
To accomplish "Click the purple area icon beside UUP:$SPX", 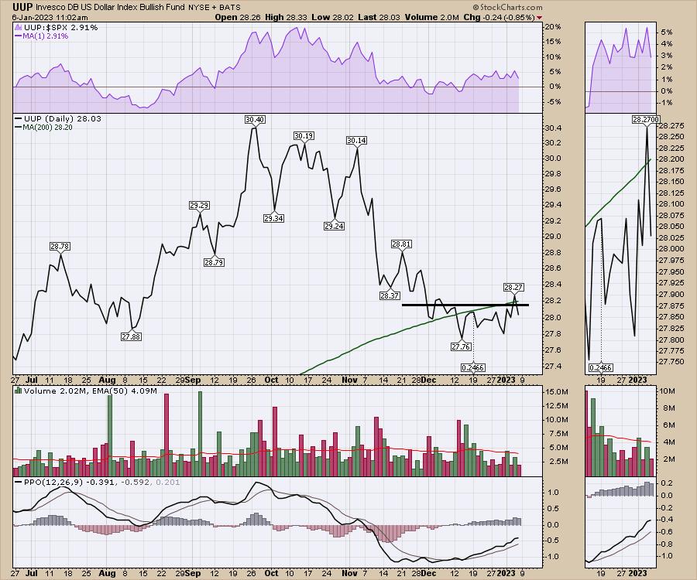I will click(19, 28).
